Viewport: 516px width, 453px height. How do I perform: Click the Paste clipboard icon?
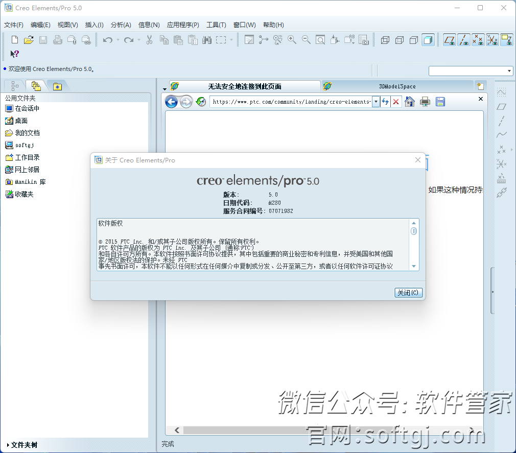click(x=178, y=40)
